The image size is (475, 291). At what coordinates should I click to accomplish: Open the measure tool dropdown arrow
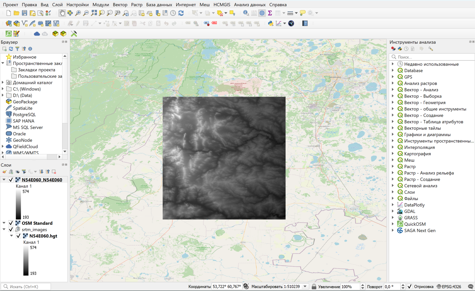point(296,13)
